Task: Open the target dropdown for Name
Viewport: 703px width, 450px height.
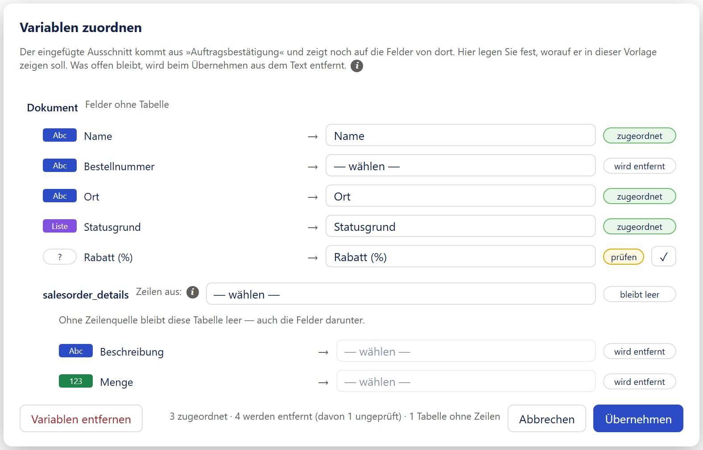Action: [461, 135]
